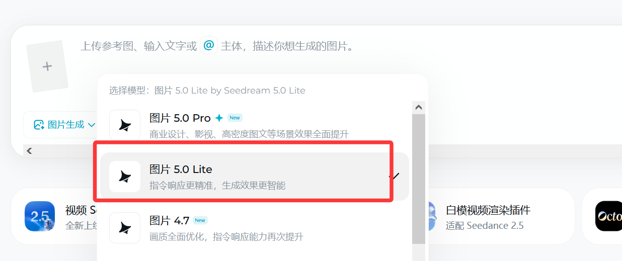The image size is (622, 261).
Task: Click the 图片 5.0 Pro model logo icon
Action: point(125,125)
